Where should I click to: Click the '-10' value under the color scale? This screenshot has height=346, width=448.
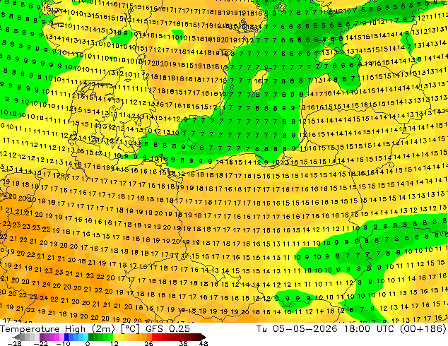(63, 343)
